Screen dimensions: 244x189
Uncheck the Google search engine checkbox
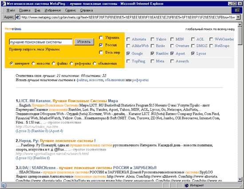128,54
